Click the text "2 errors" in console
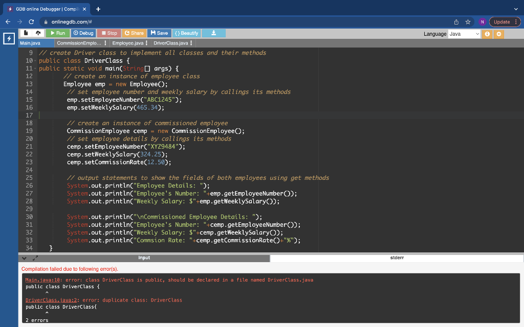This screenshot has height=327, width=524. coord(37,320)
